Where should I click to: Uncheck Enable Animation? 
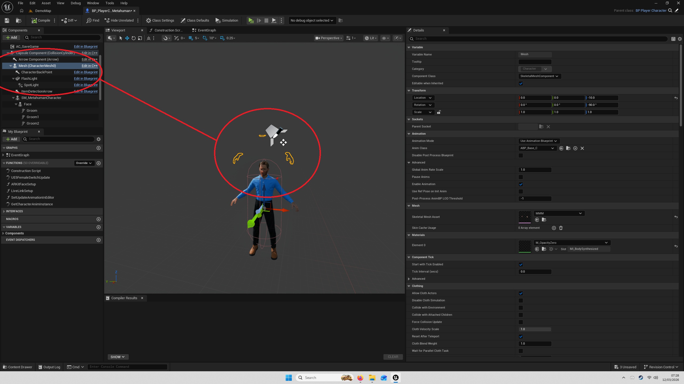coord(521,184)
